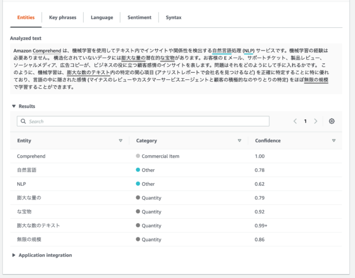Select the 膨大な数のテキスト entity cell

coord(38,226)
